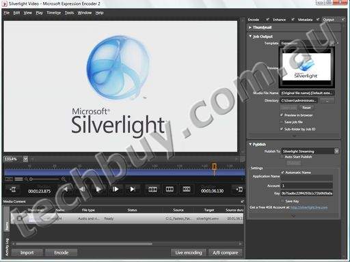Click the timeline zoom-out magnifier icon

click(x=26, y=179)
